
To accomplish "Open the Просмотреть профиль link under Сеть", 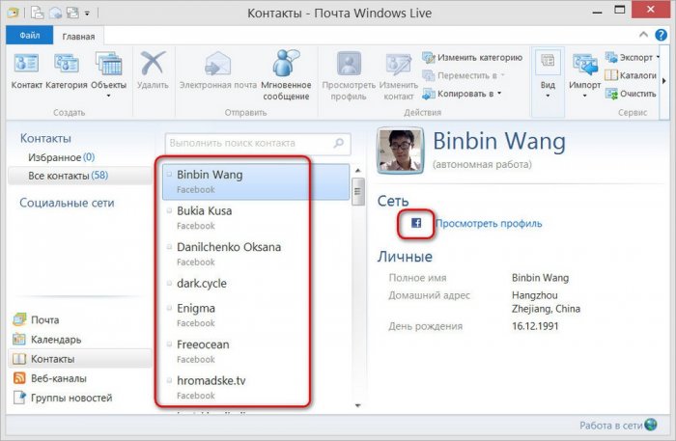I will pos(489,224).
